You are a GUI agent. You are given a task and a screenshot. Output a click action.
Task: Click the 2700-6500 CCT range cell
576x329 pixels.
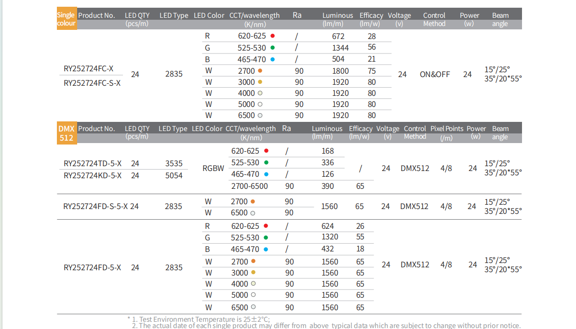pyautogui.click(x=249, y=186)
